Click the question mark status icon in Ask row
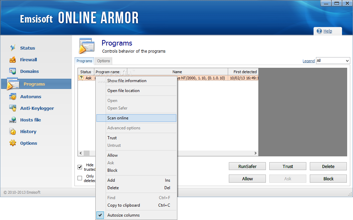 [x=81, y=78]
